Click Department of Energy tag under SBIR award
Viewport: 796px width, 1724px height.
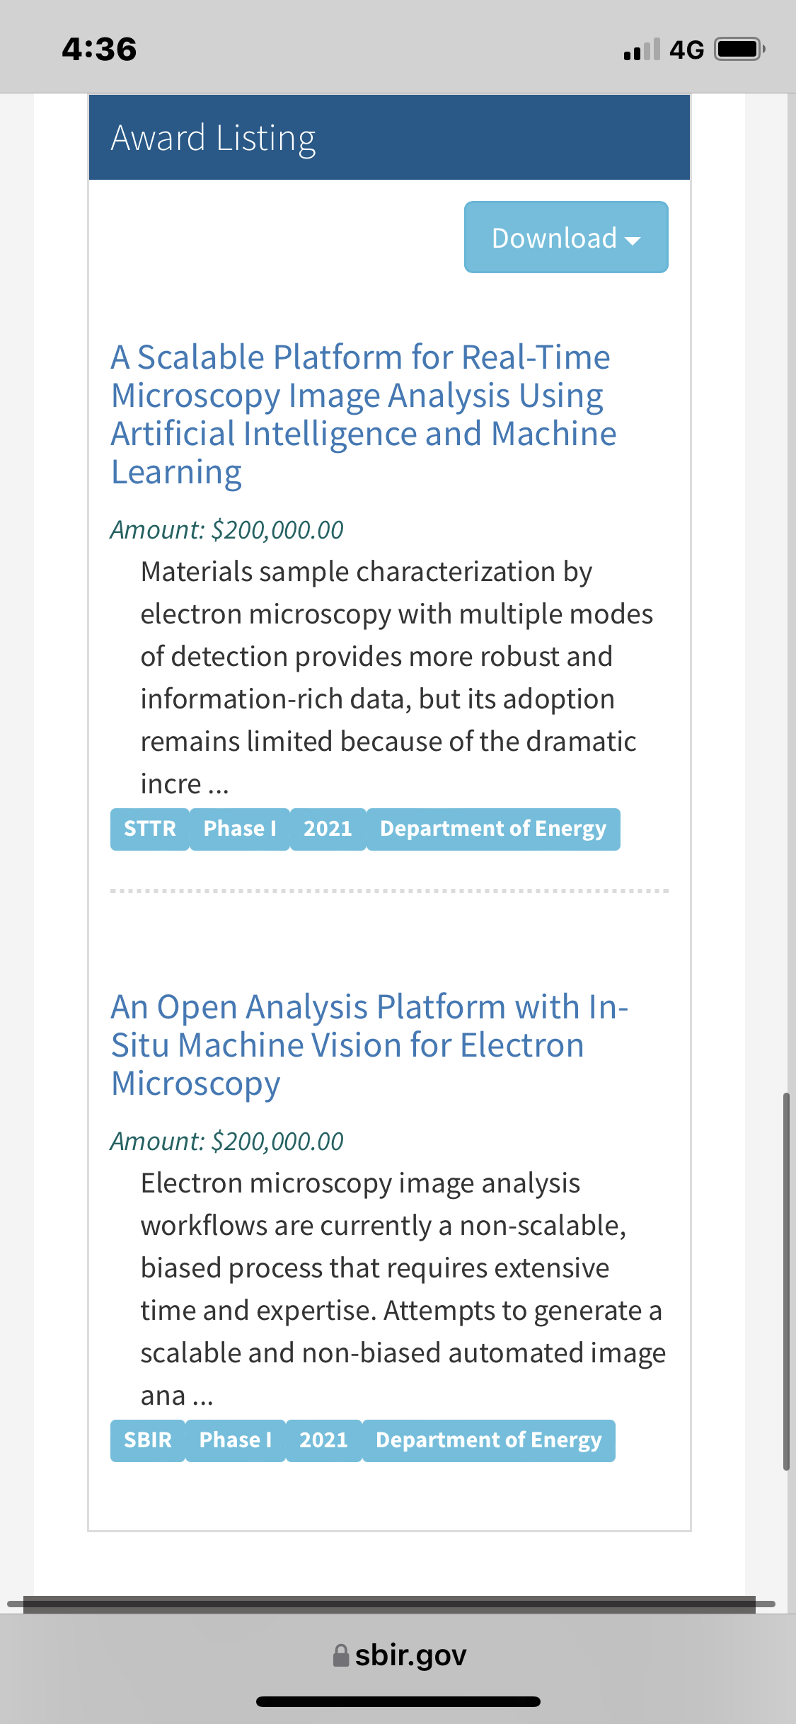tap(489, 1440)
